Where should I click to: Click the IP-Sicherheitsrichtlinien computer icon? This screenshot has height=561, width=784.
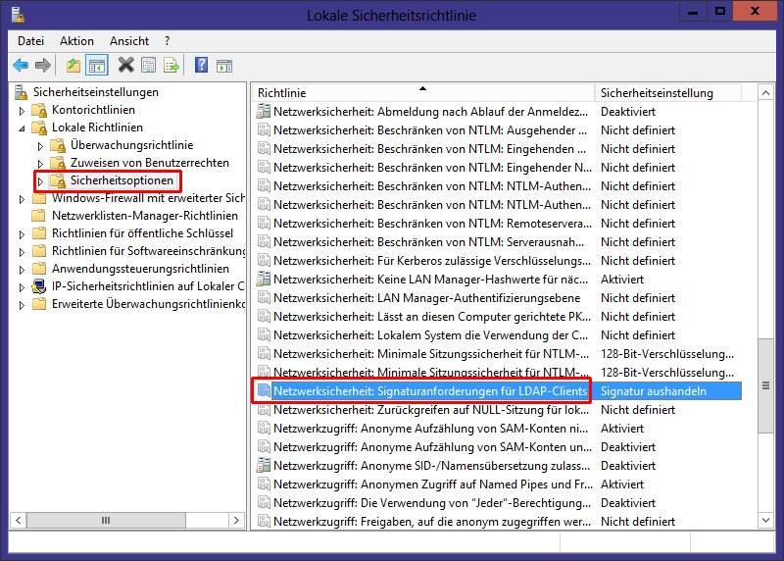tap(39, 286)
